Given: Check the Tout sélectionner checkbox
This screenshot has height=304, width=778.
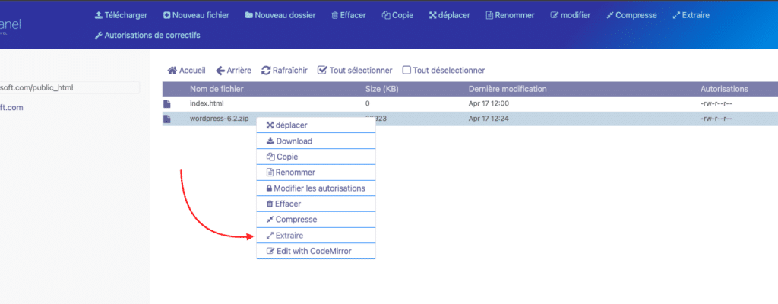Looking at the screenshot, I should coord(322,70).
